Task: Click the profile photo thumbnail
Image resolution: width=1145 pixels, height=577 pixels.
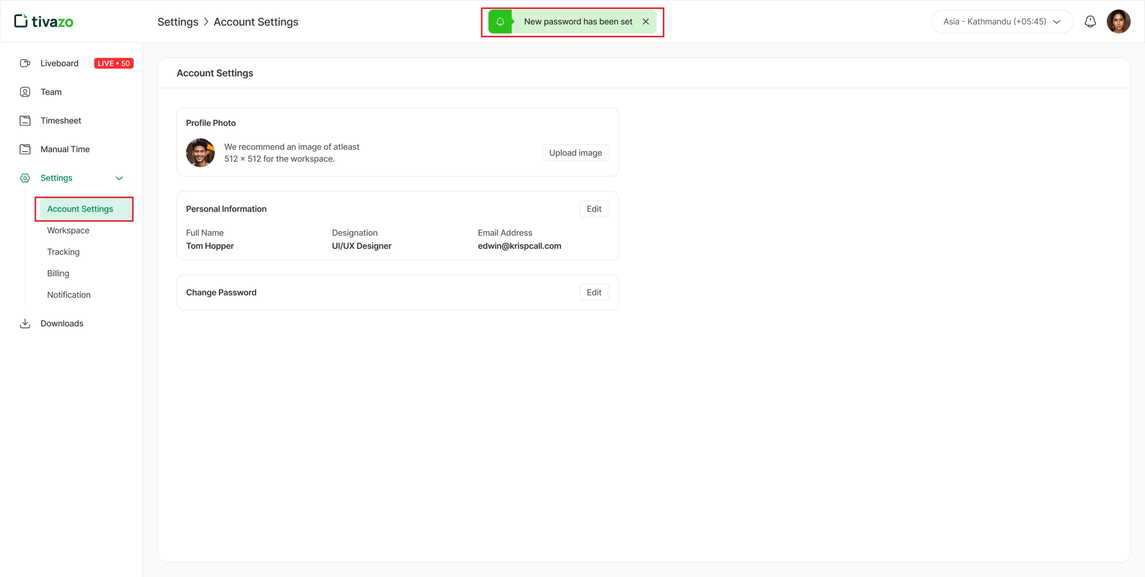Action: pos(200,153)
